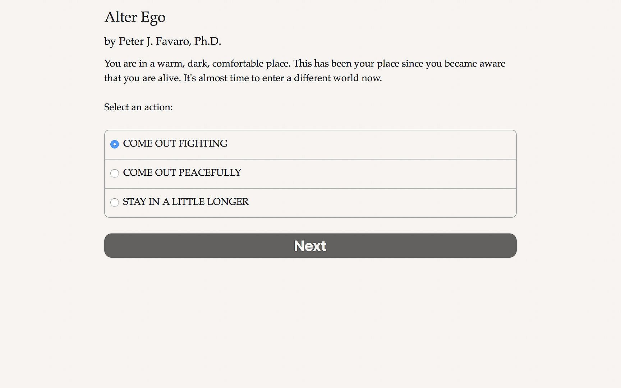The height and width of the screenshot is (388, 621).
Task: Click the COME OUT PEACEFULLY label text
Action: click(x=182, y=172)
